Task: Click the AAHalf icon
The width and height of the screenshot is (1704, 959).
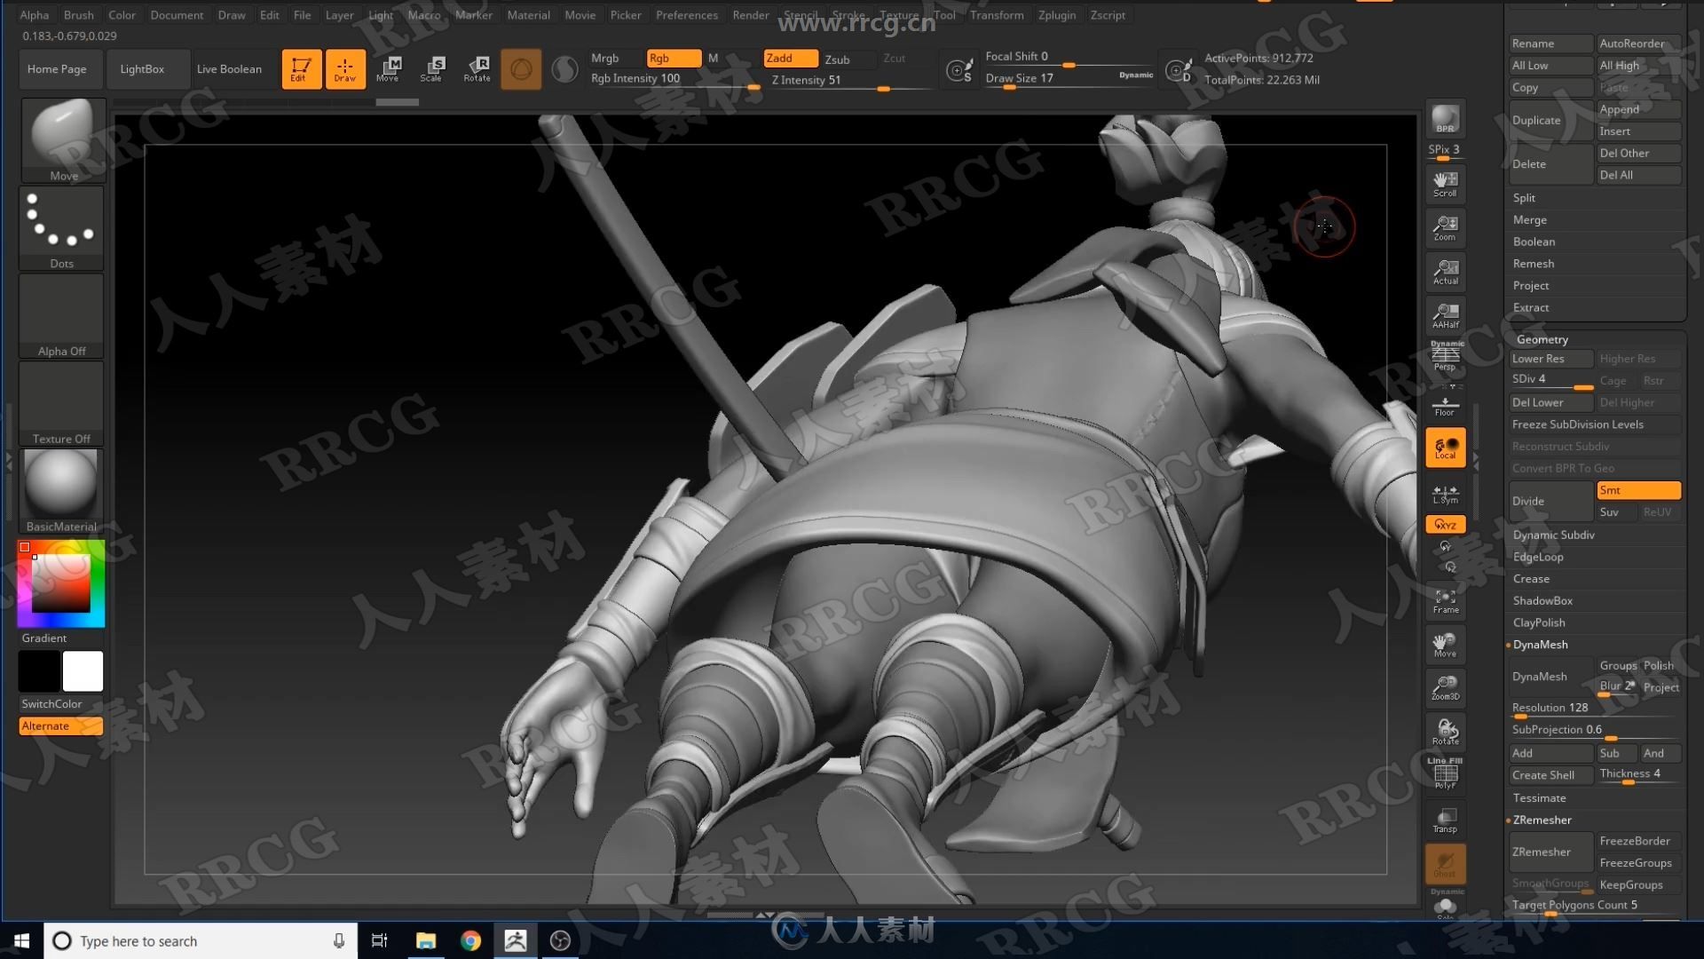Action: click(x=1445, y=315)
